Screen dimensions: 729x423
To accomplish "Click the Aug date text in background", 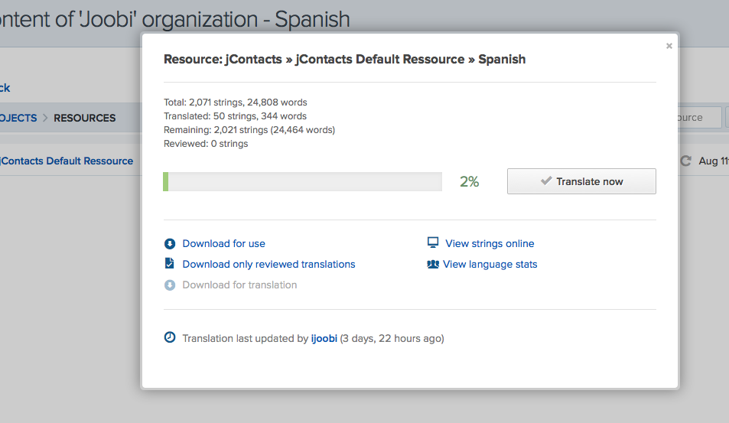I will click(713, 161).
